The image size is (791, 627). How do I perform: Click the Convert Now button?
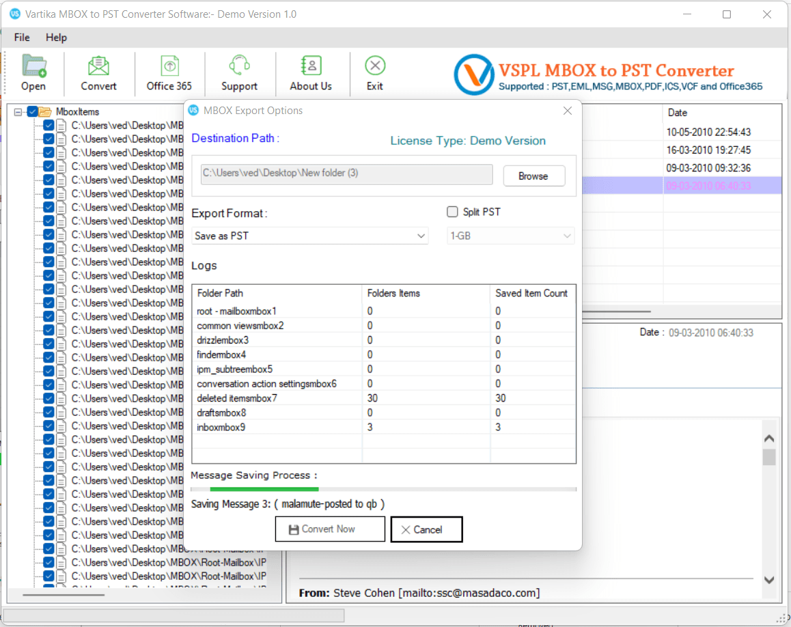tap(330, 529)
